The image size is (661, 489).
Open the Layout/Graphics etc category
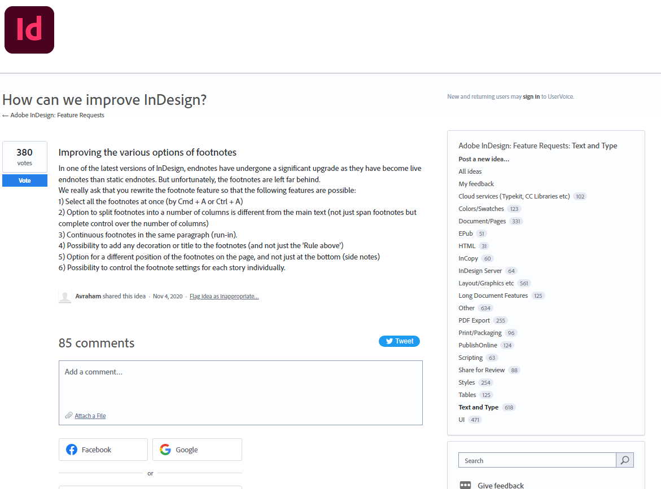click(486, 283)
